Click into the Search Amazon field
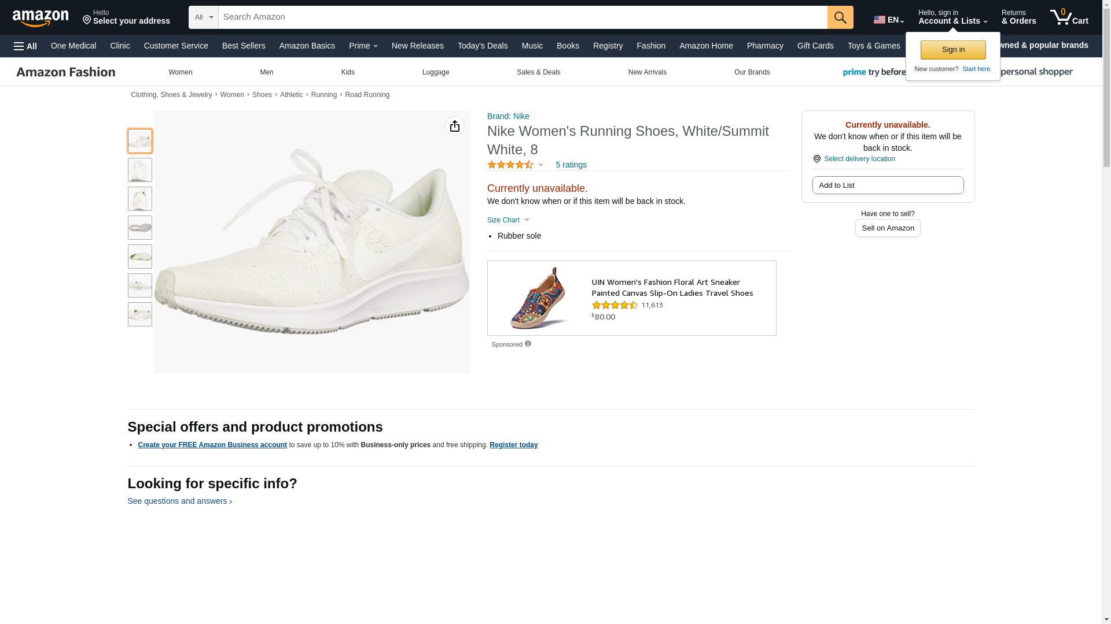The image size is (1111, 624). 523,17
